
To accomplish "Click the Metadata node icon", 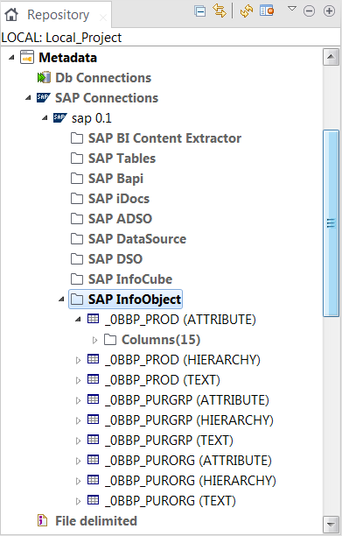I will 27,58.
